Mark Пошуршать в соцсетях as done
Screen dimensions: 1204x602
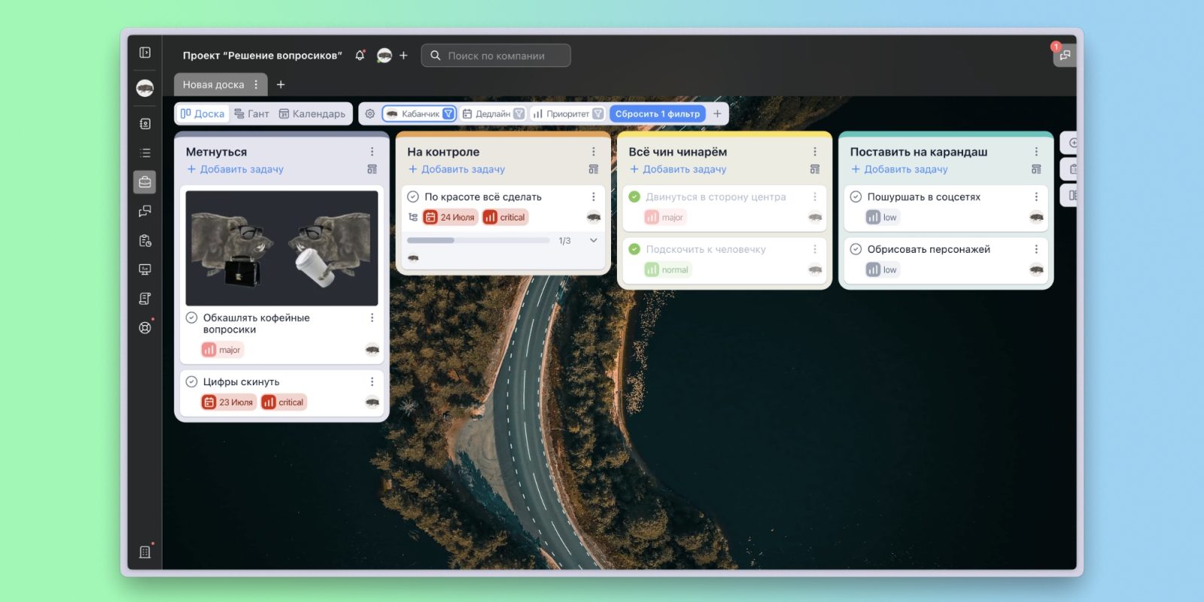[x=856, y=197]
